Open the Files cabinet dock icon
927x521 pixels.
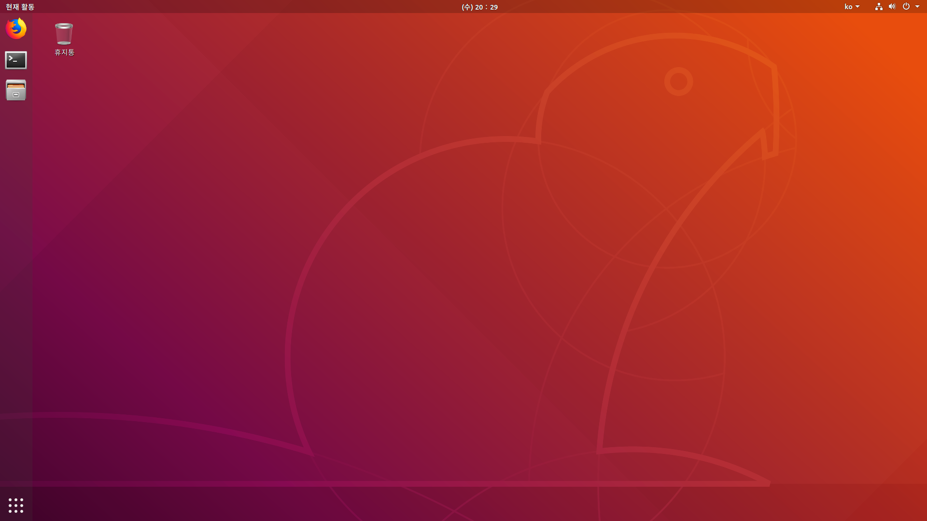click(16, 90)
